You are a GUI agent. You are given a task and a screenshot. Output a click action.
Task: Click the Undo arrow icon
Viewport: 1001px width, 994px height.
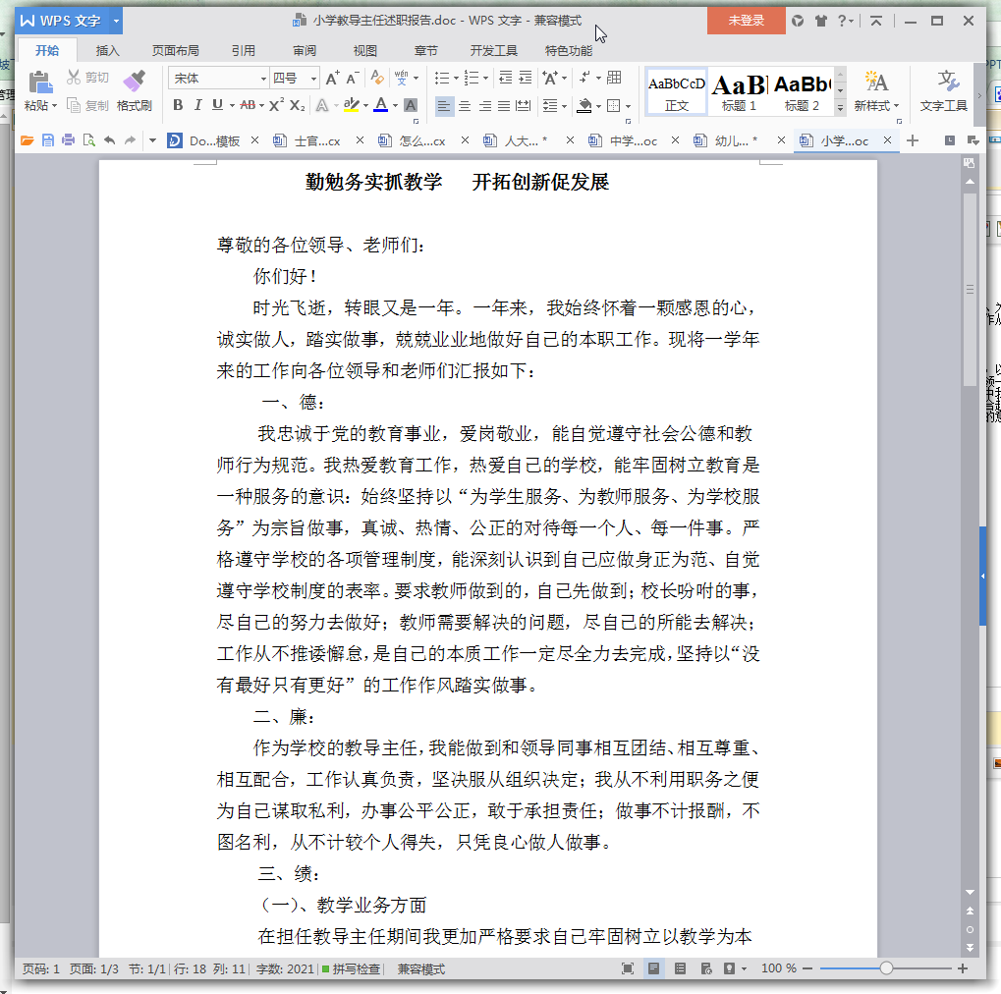[x=109, y=140]
